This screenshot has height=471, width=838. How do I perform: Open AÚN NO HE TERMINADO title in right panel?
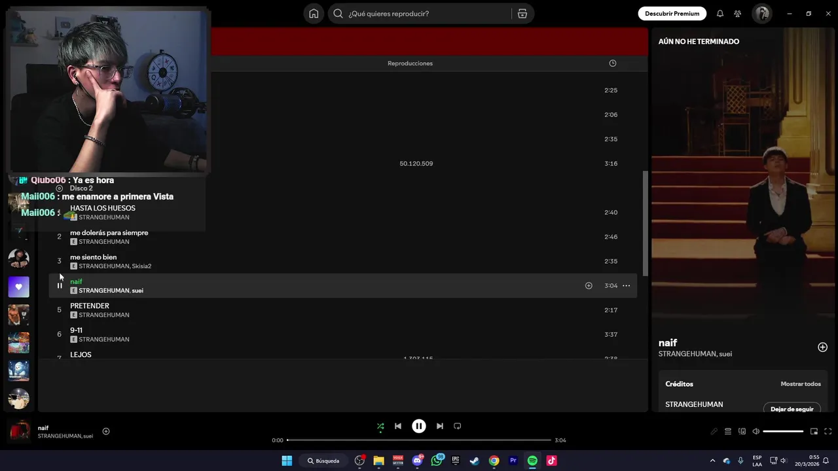(x=699, y=41)
